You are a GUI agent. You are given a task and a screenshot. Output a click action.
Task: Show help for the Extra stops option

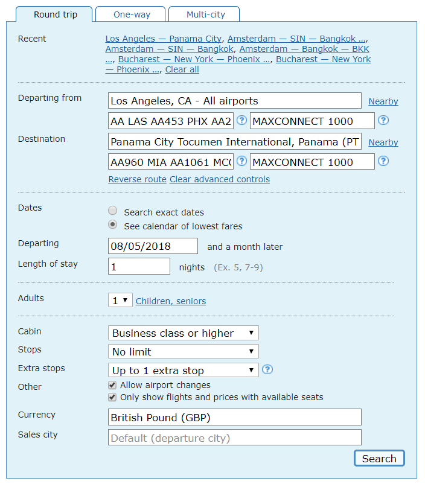[268, 370]
